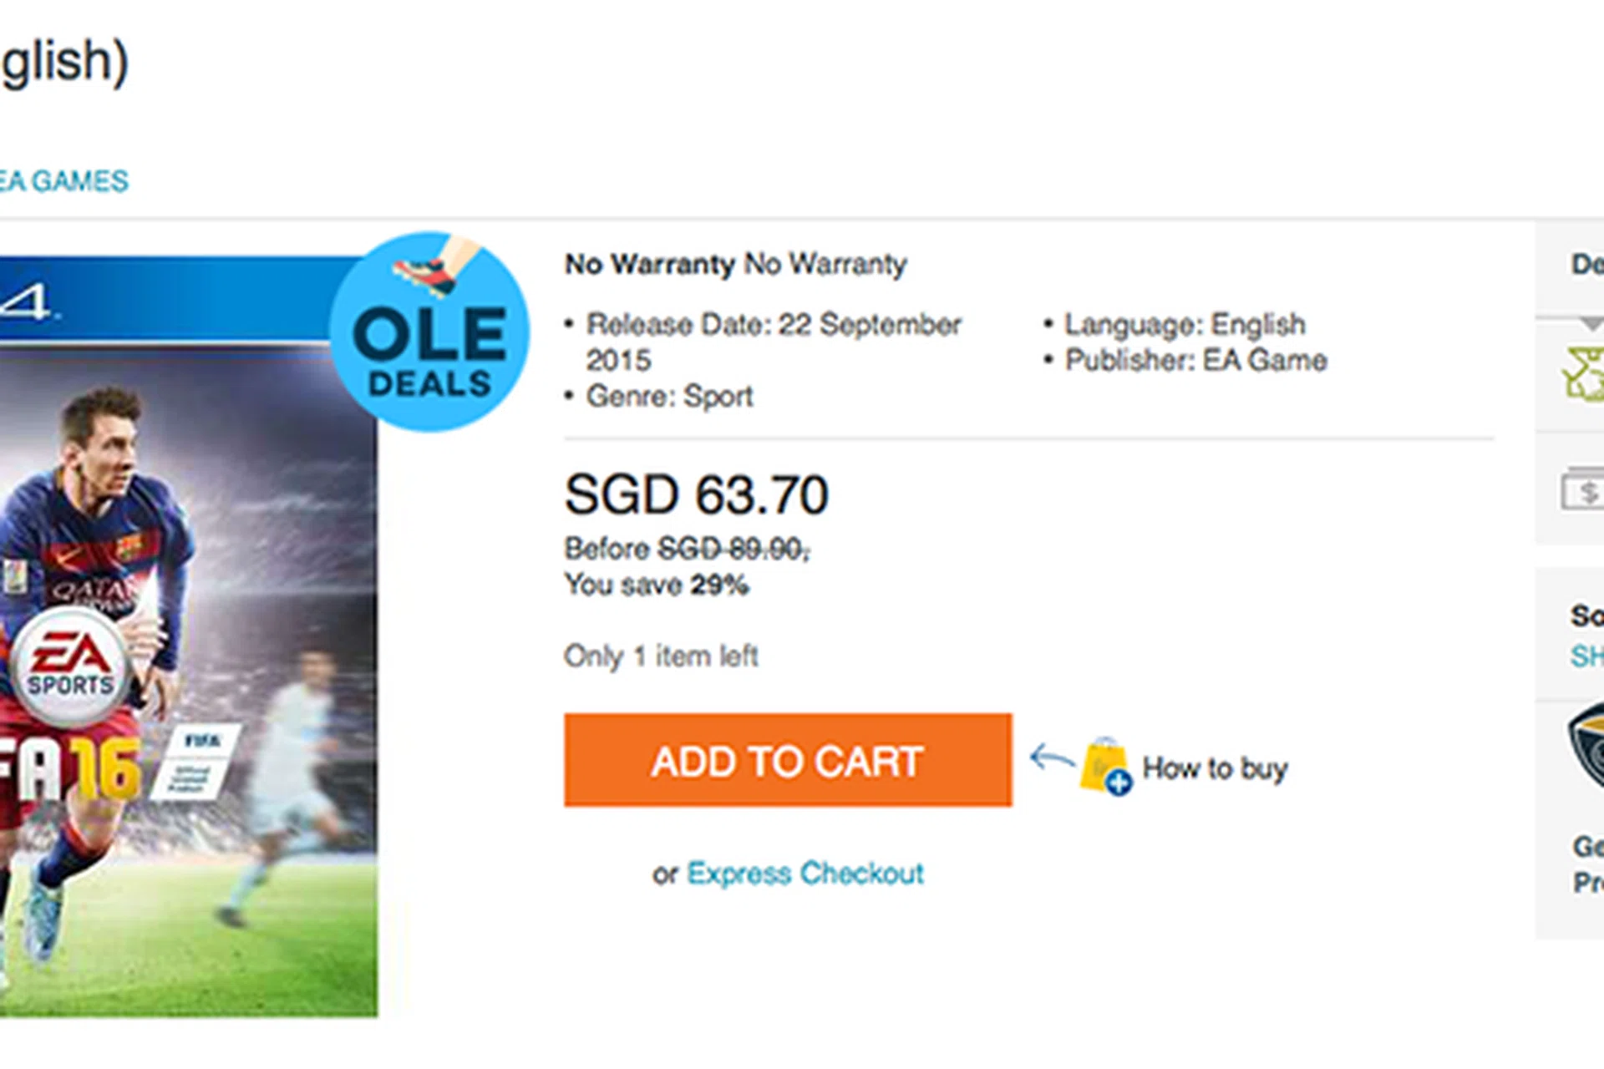Expand the delivery panel dropdown triangle
Viewport: 1604px width, 1069px height.
(x=1591, y=324)
